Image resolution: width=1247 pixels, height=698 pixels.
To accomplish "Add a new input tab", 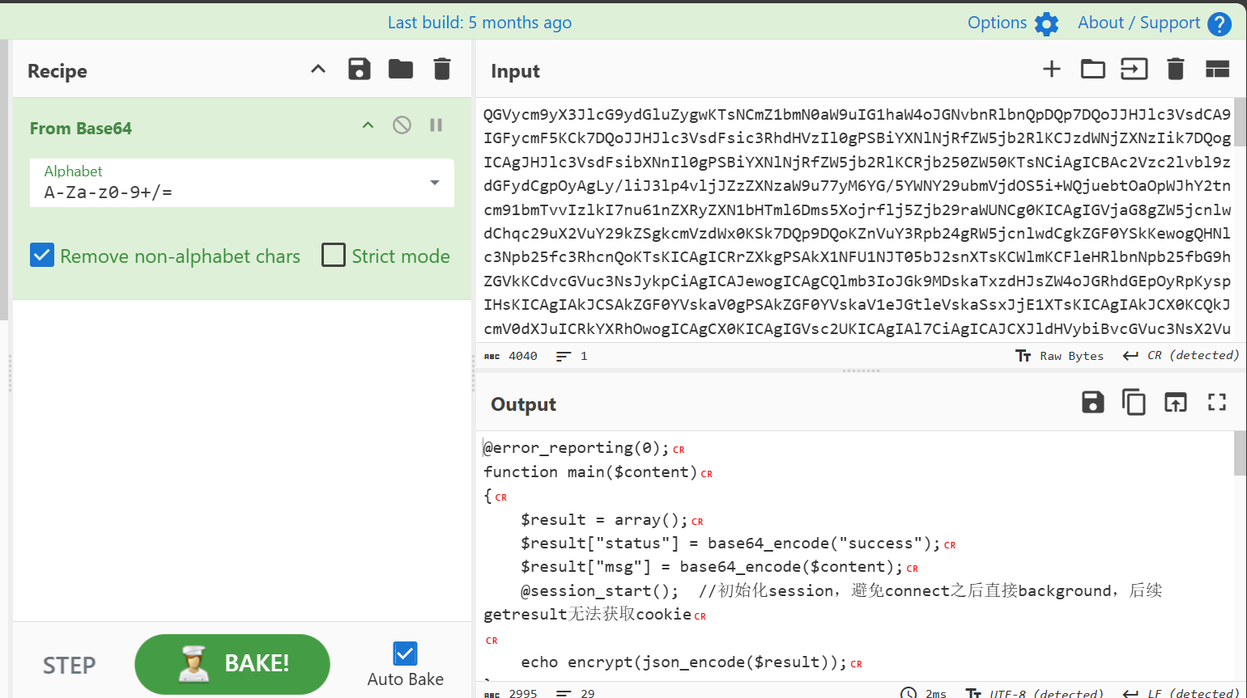I will click(1051, 70).
